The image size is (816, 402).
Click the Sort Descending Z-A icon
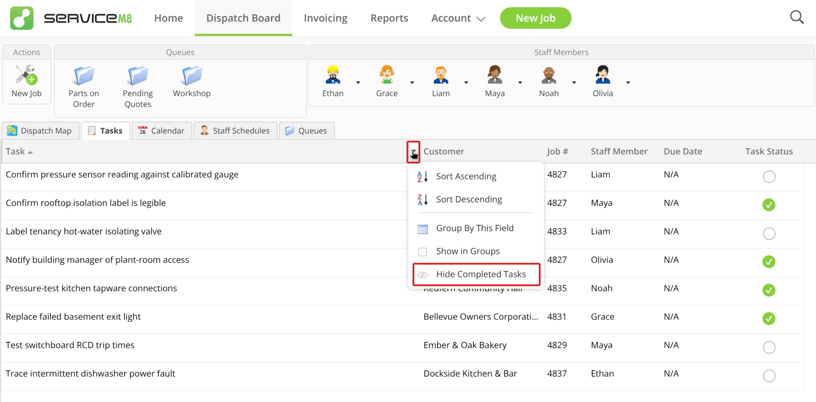pos(423,199)
